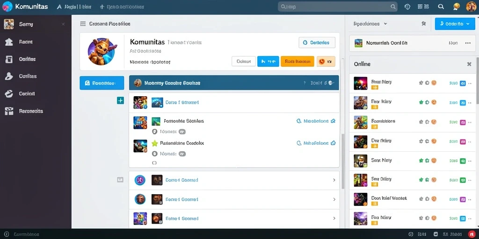Click the red round icon in bottom-right status bar
The width and height of the screenshot is (479, 239).
(471, 234)
